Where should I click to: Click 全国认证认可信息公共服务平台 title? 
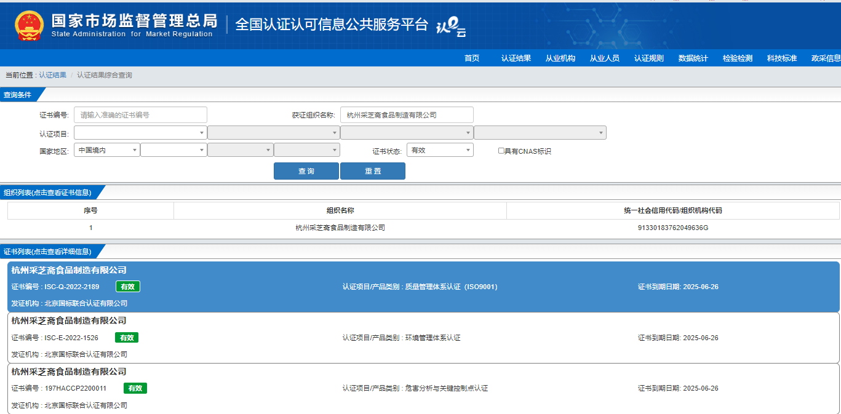pos(332,25)
